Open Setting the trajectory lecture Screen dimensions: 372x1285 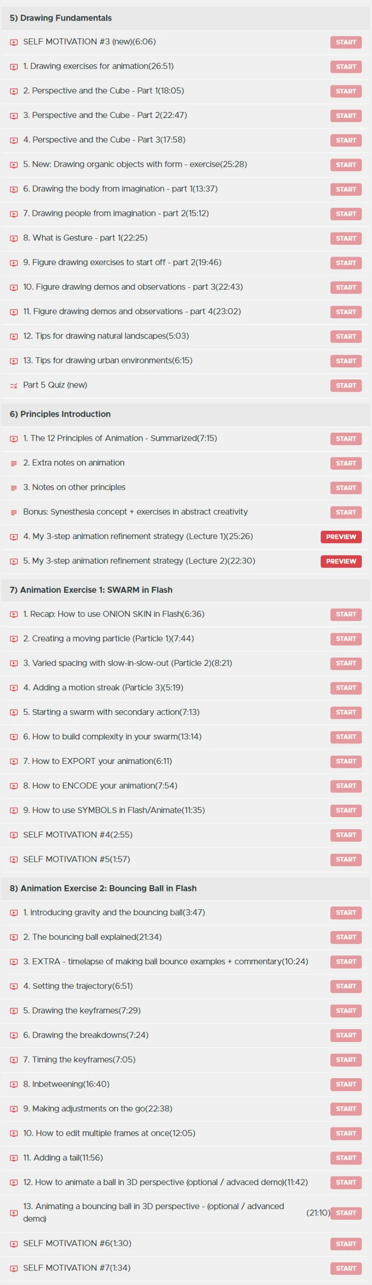pyautogui.click(x=78, y=986)
